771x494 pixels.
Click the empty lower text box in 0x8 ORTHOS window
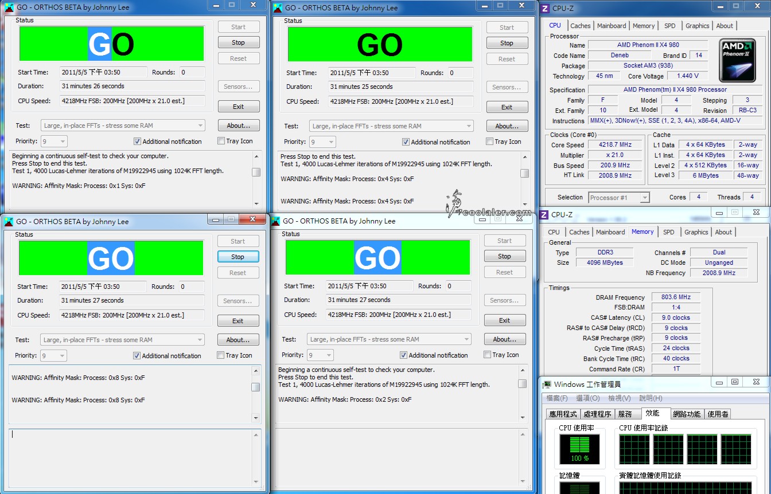coord(135,458)
